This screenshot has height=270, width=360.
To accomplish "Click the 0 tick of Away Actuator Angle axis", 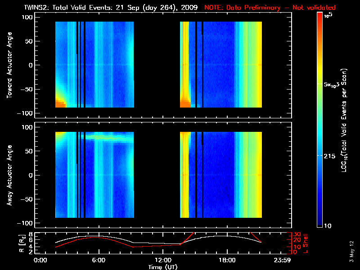I will 31,175.
